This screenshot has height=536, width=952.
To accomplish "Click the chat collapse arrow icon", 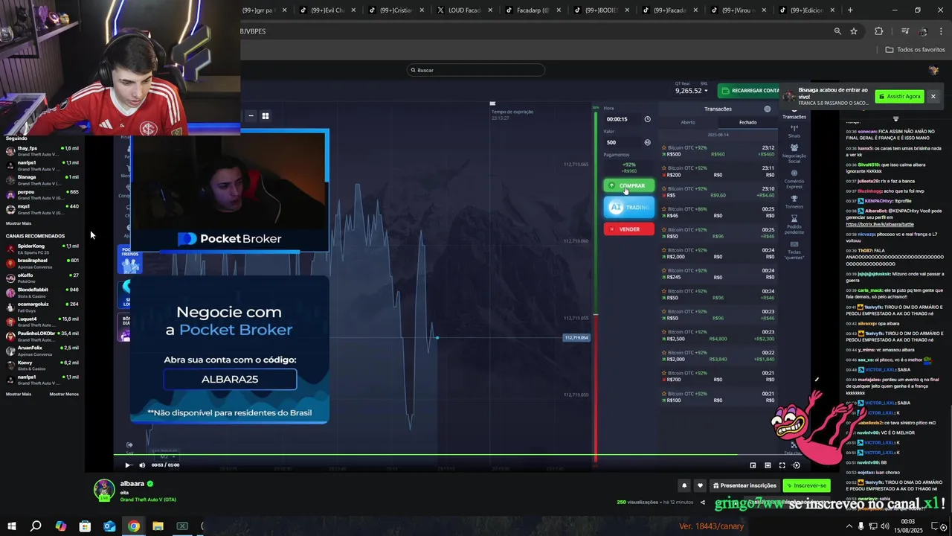I will 895,118.
